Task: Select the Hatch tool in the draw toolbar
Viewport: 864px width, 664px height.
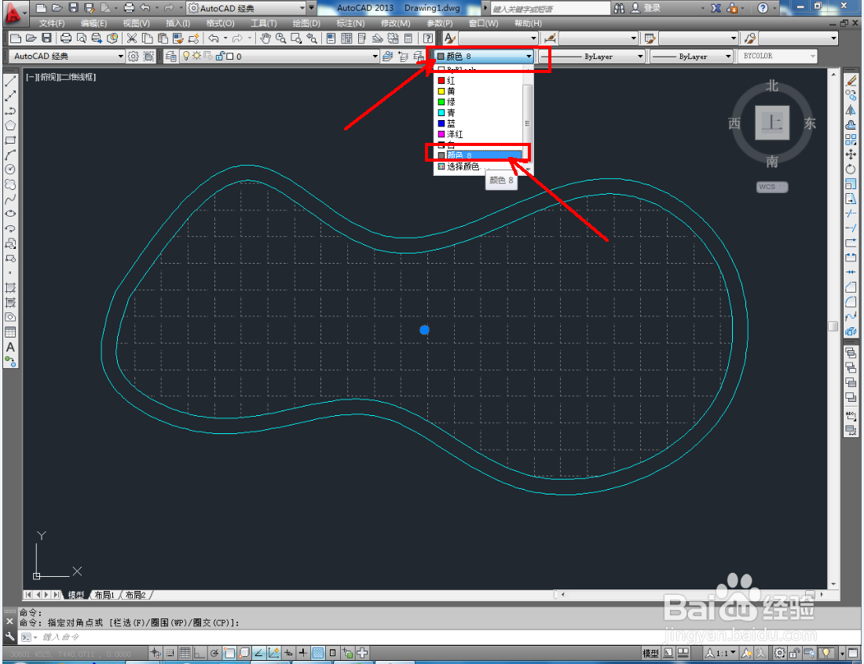Action: pyautogui.click(x=10, y=287)
